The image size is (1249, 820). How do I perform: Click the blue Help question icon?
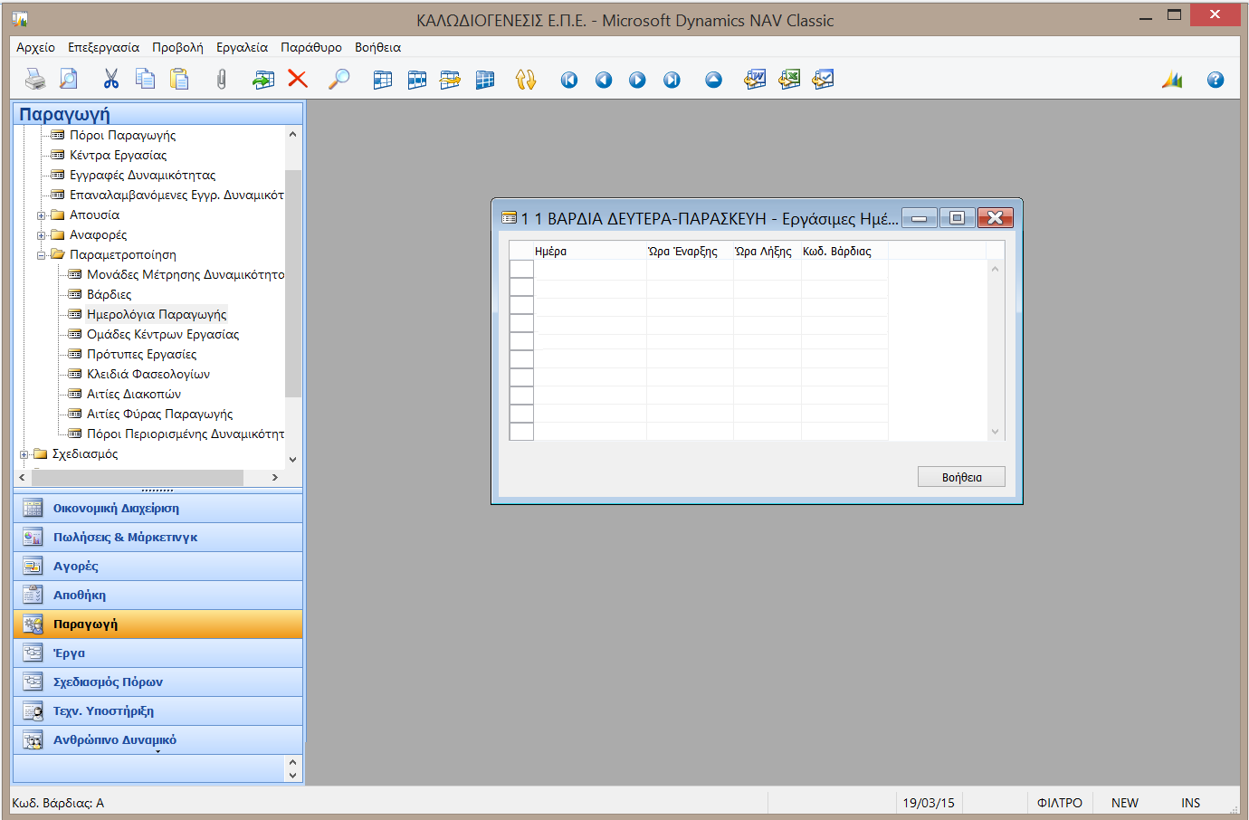pos(1216,81)
